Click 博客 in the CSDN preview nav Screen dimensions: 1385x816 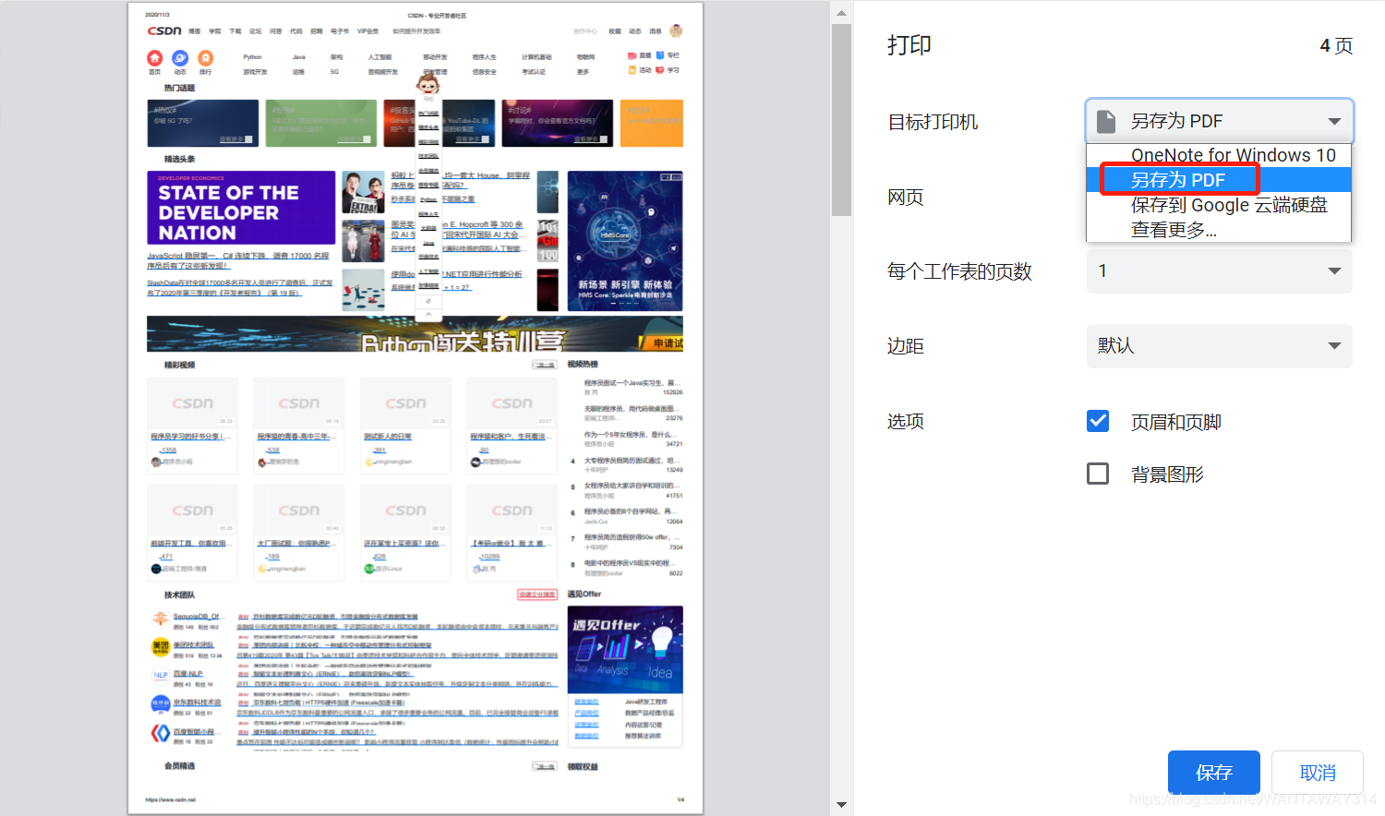click(194, 31)
